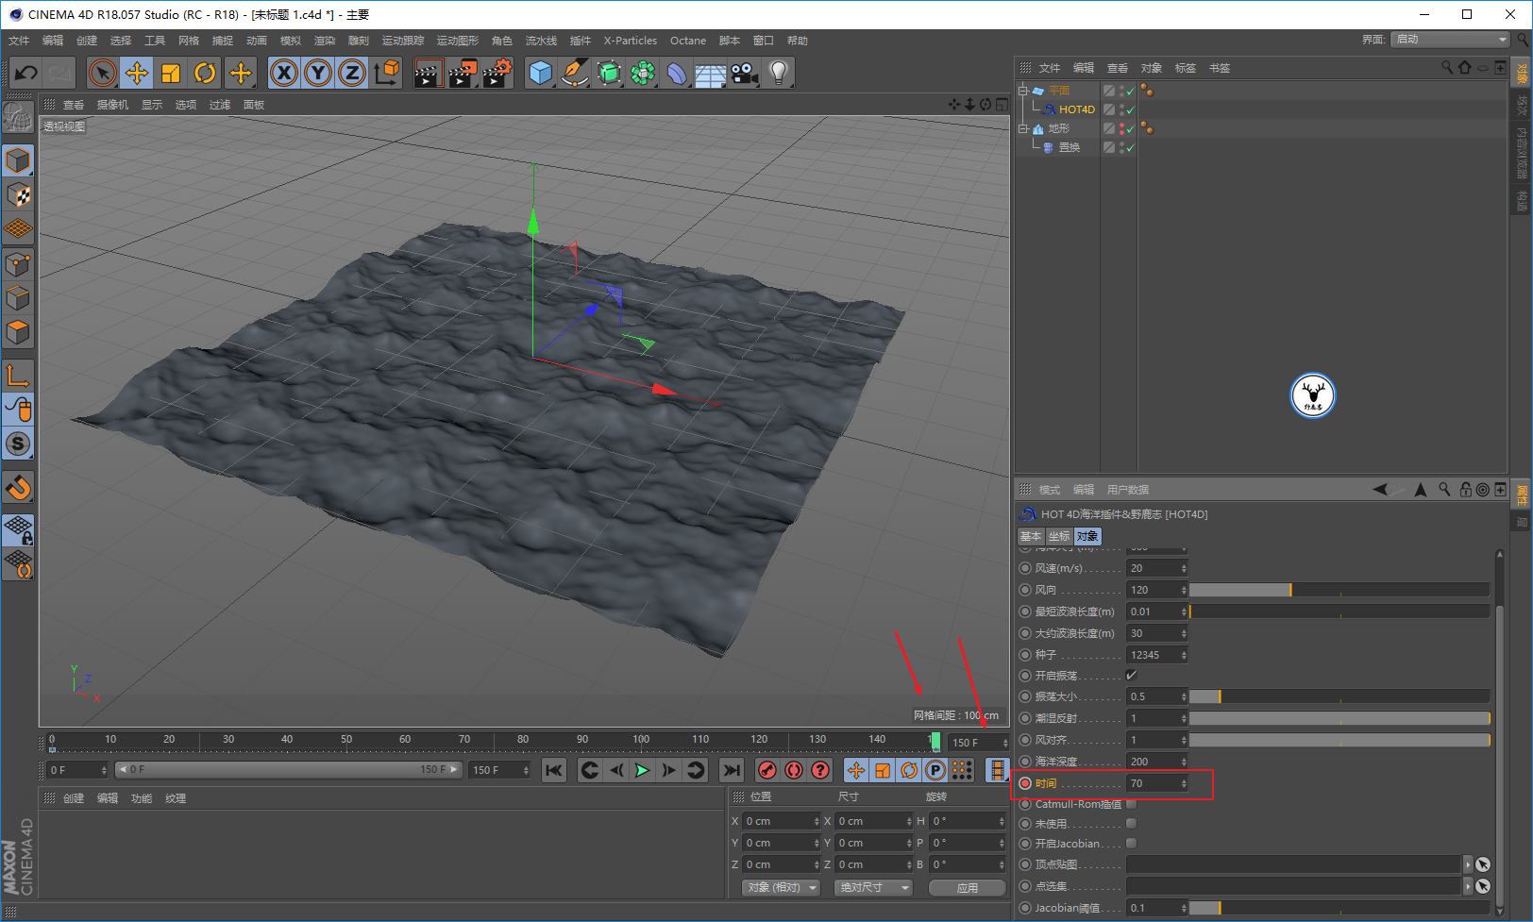Collapse the 平面 object tree

point(1022,91)
